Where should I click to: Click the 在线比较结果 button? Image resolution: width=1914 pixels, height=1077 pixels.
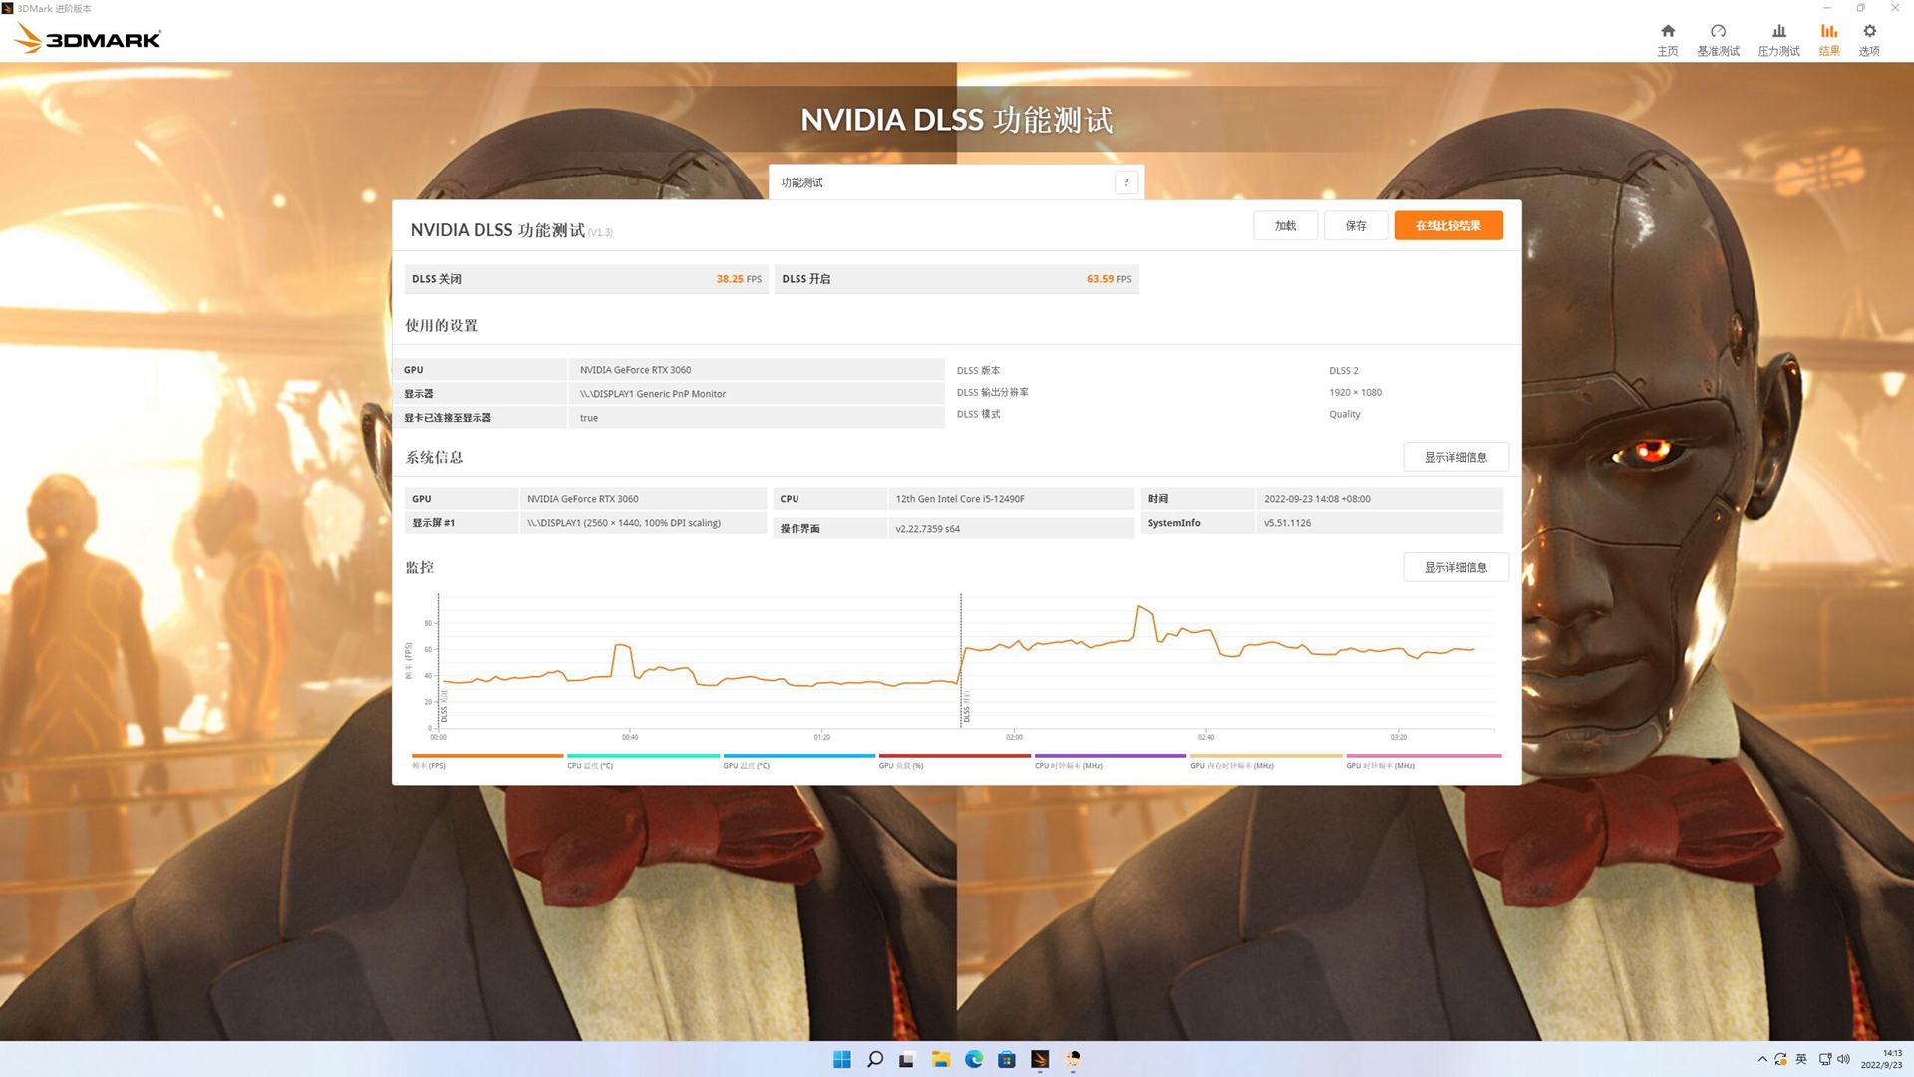click(1447, 225)
